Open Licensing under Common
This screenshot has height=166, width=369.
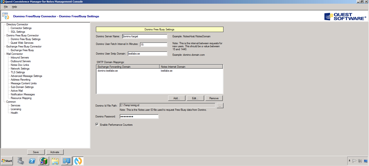tap(16, 109)
